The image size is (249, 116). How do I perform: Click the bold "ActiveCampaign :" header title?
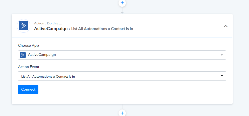[52, 29]
